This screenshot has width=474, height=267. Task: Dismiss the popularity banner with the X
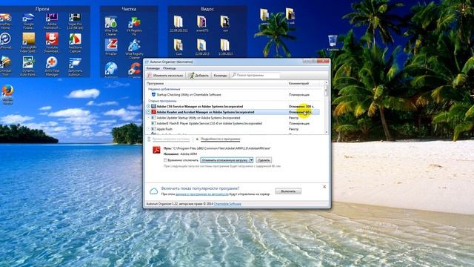(x=324, y=187)
